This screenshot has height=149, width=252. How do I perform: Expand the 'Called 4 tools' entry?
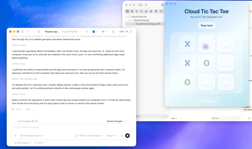(18, 45)
